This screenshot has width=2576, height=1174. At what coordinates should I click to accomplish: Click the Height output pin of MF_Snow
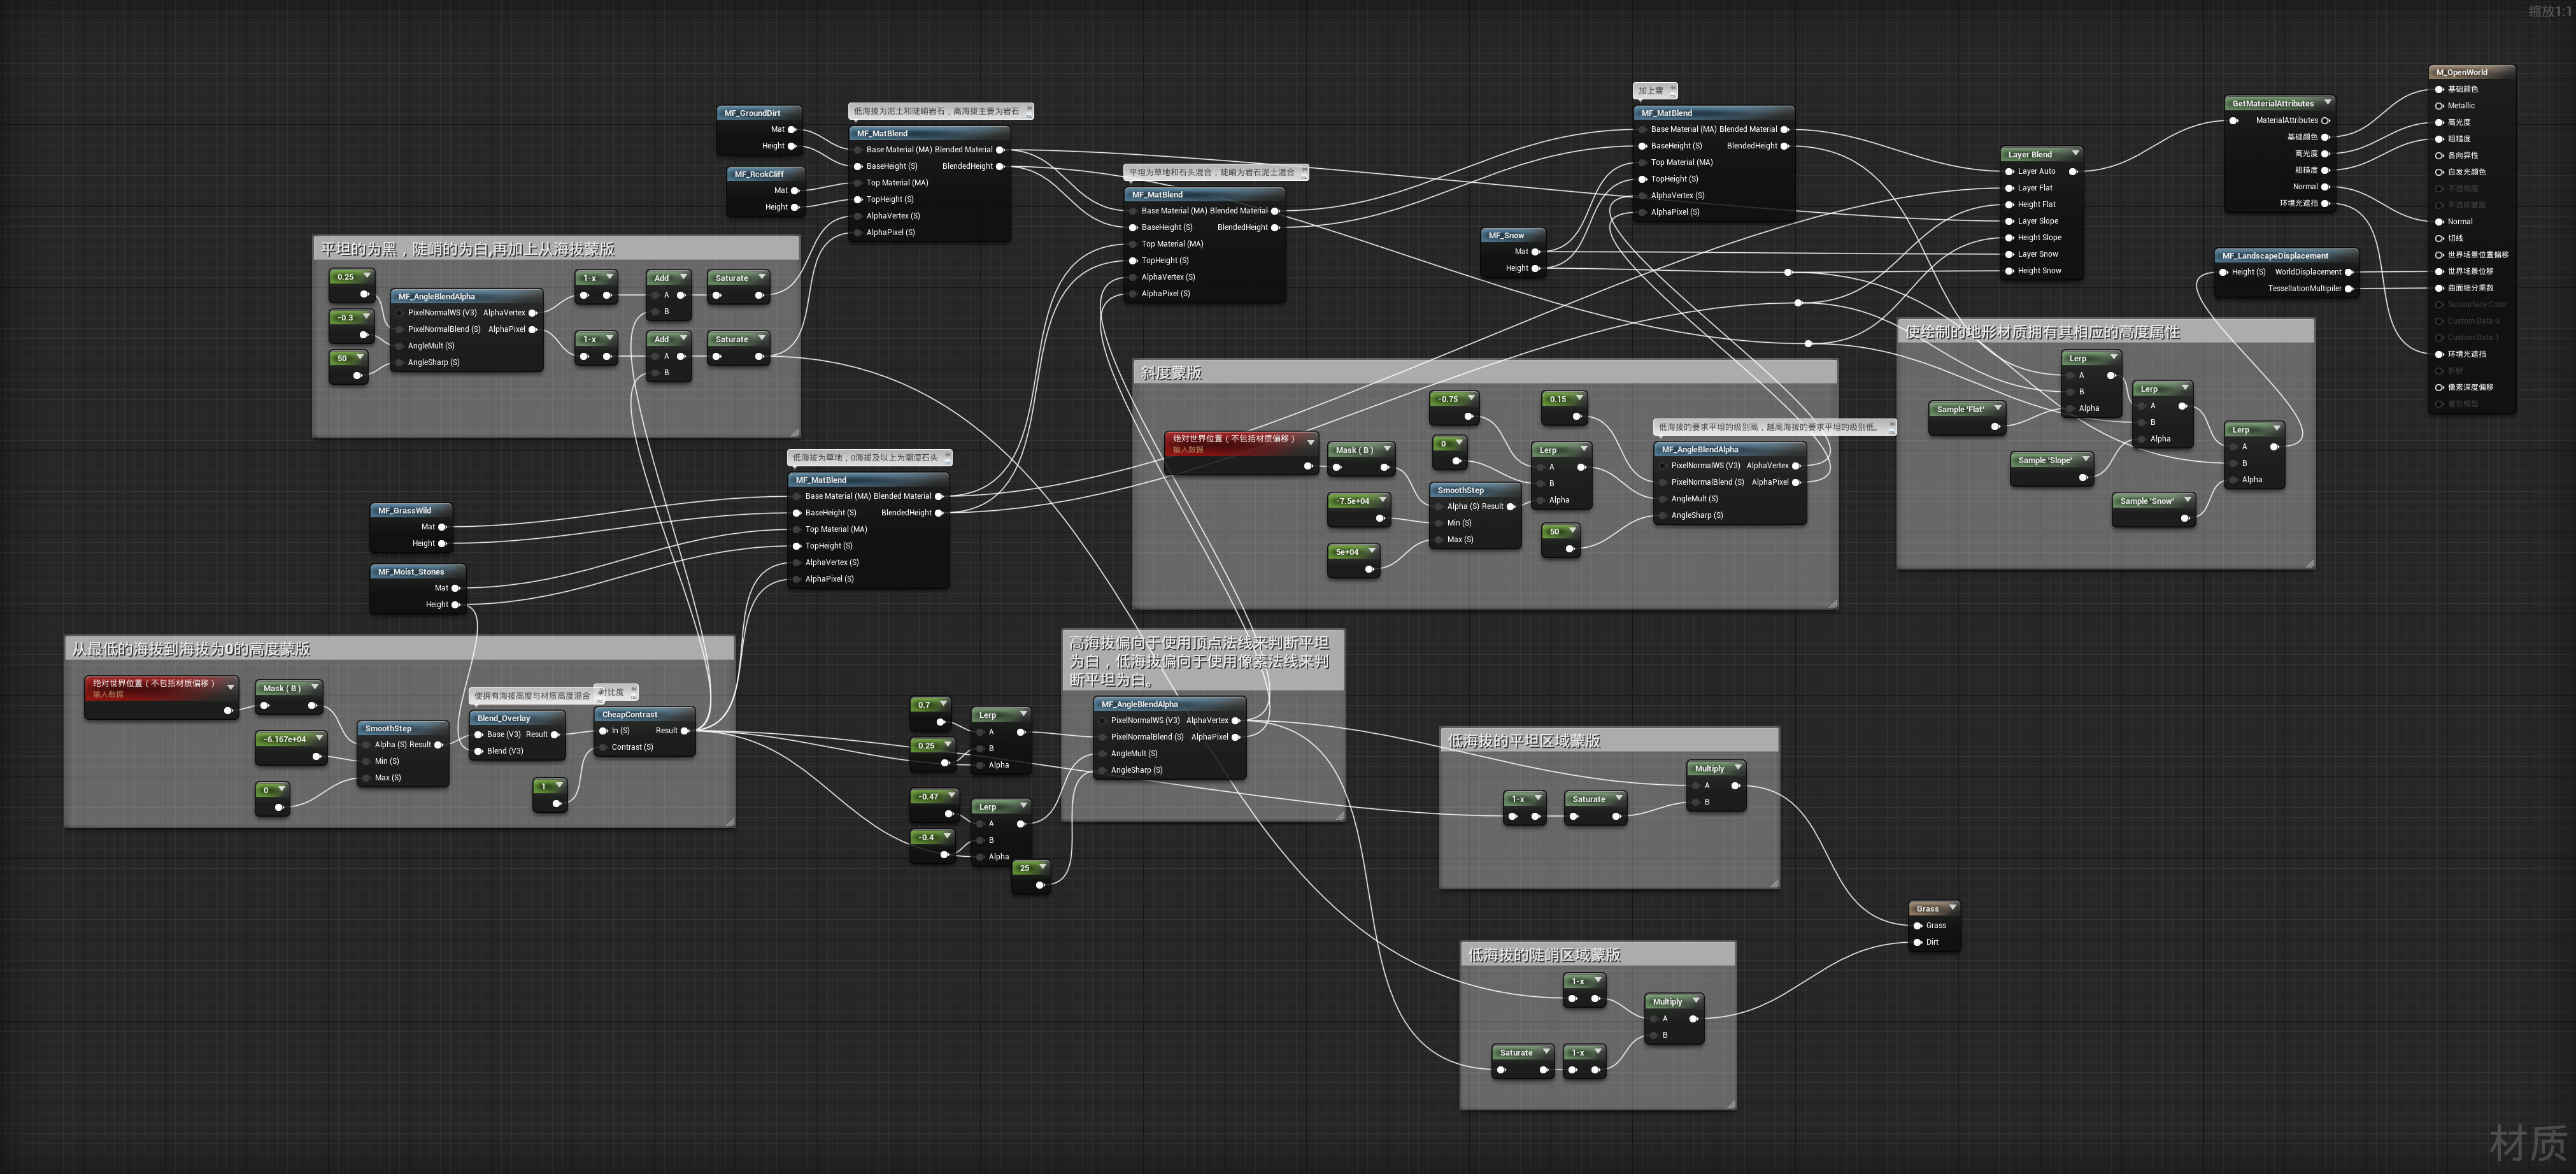pos(1536,268)
